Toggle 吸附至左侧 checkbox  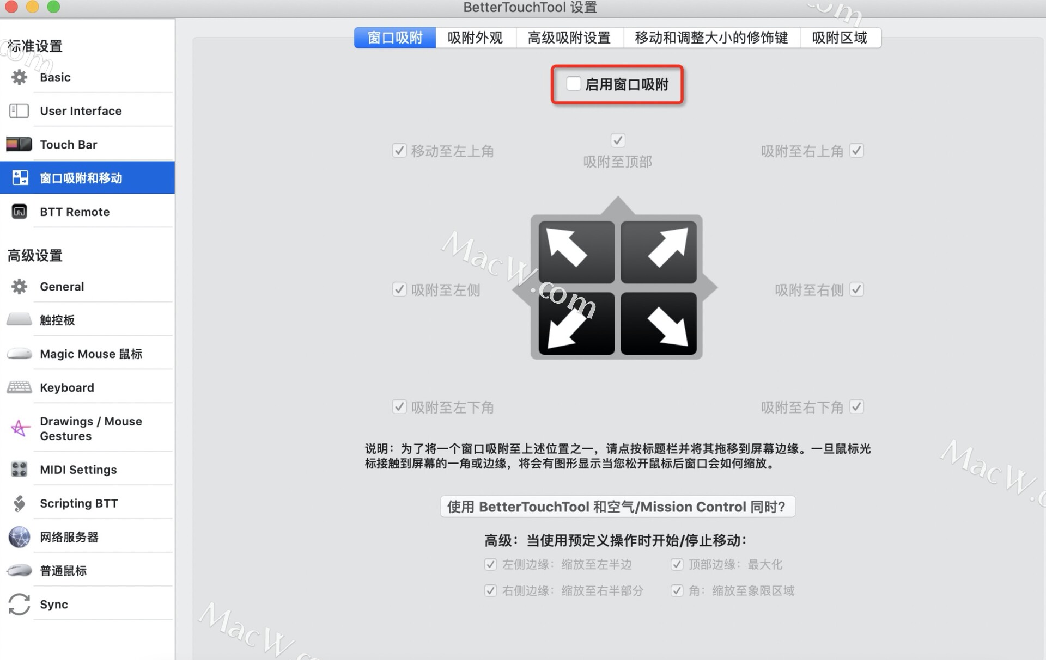pos(396,289)
